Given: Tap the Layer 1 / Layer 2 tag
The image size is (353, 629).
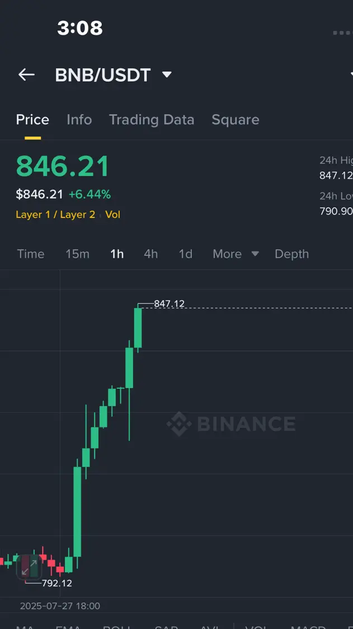Looking at the screenshot, I should (55, 215).
